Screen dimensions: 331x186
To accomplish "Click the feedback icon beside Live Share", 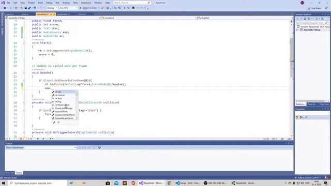I will pos(326,8).
